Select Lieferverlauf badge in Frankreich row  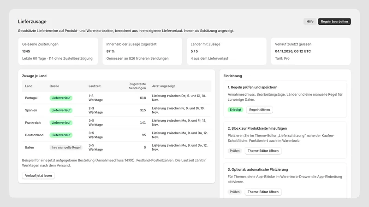click(61, 123)
